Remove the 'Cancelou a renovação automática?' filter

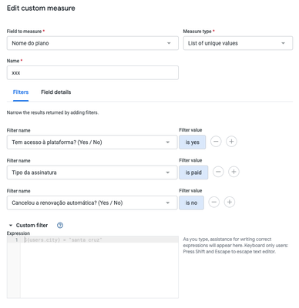coord(214,202)
